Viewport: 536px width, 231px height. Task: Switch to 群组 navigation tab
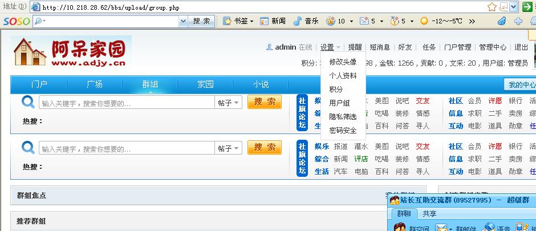150,84
